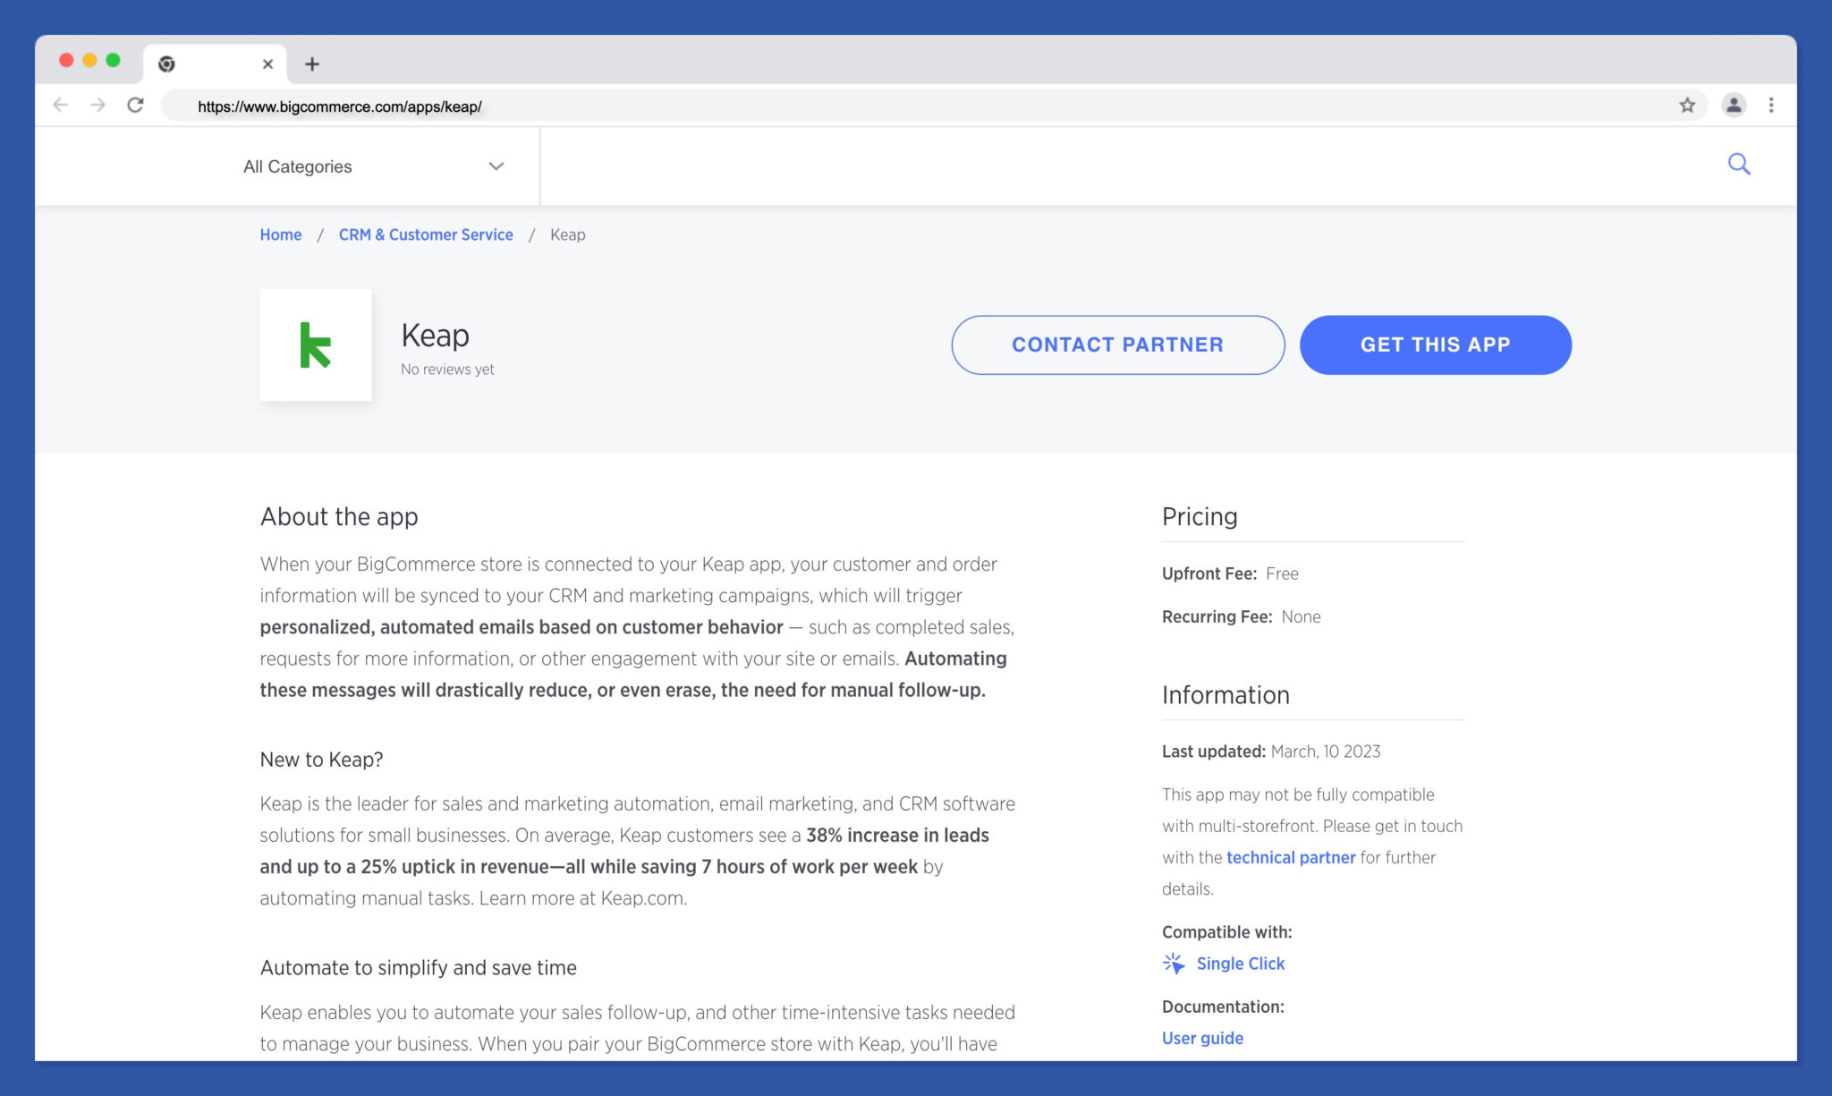Click the search magnifier icon
This screenshot has width=1832, height=1096.
click(x=1738, y=165)
